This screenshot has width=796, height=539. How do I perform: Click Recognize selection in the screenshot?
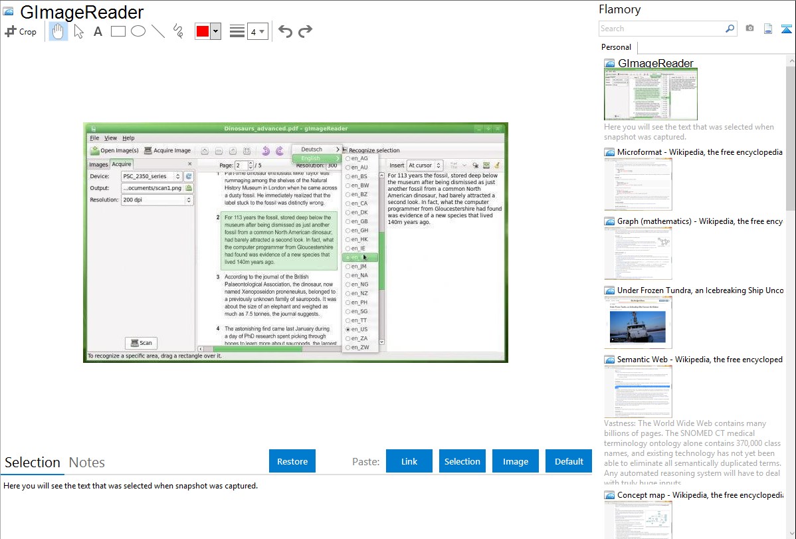(371, 150)
